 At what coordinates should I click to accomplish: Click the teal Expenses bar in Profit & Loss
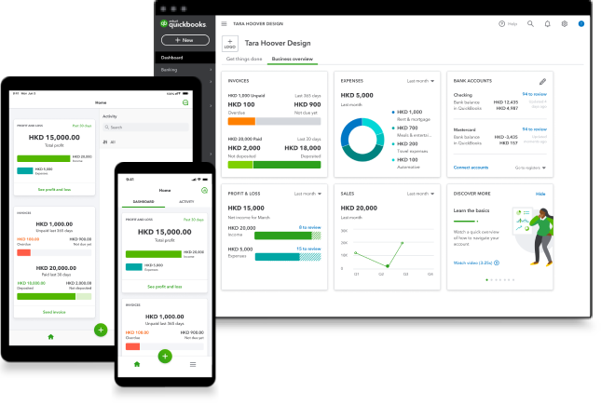click(277, 257)
